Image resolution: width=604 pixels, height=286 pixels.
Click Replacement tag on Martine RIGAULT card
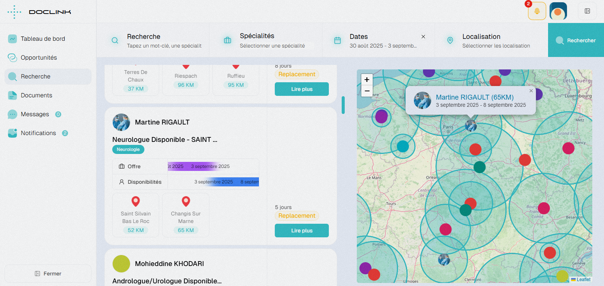(297, 216)
